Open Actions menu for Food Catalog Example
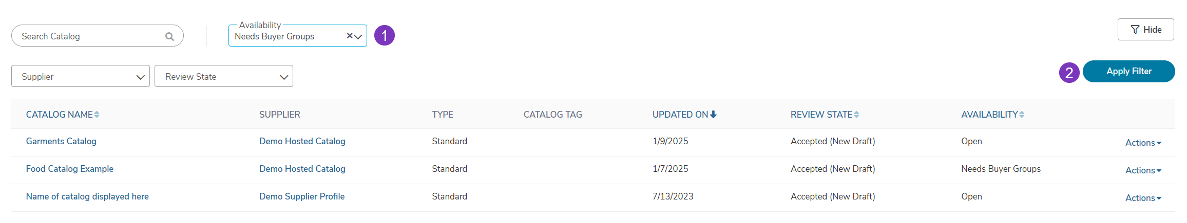The height and width of the screenshot is (223, 1187). 1143,170
